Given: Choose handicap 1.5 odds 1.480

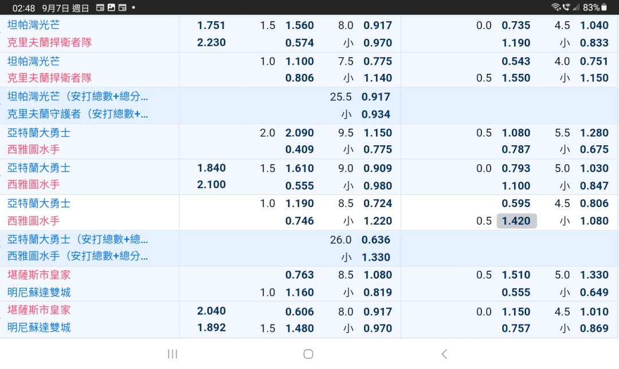Looking at the screenshot, I should point(300,328).
